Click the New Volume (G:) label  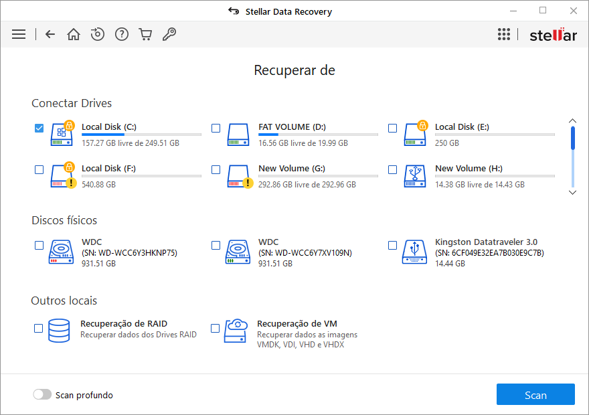[x=292, y=168]
